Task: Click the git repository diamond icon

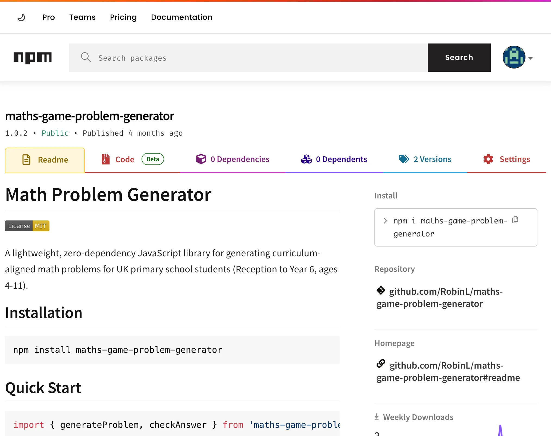Action: click(x=381, y=291)
